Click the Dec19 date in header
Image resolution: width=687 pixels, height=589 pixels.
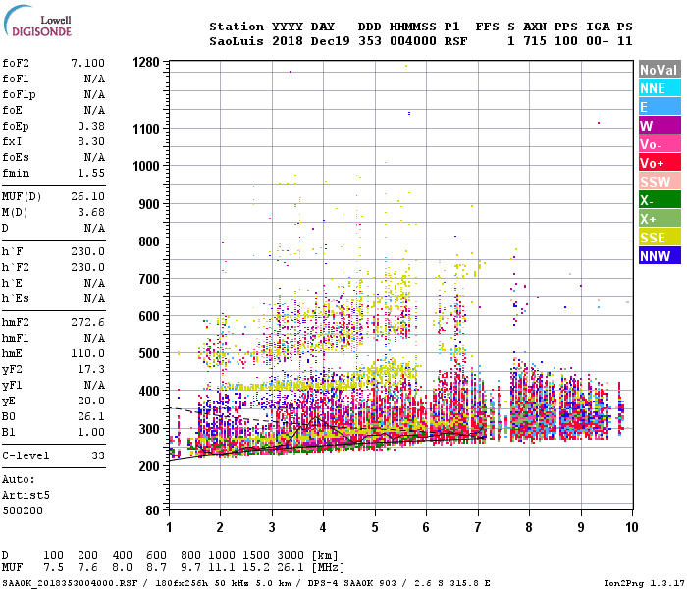tap(331, 41)
